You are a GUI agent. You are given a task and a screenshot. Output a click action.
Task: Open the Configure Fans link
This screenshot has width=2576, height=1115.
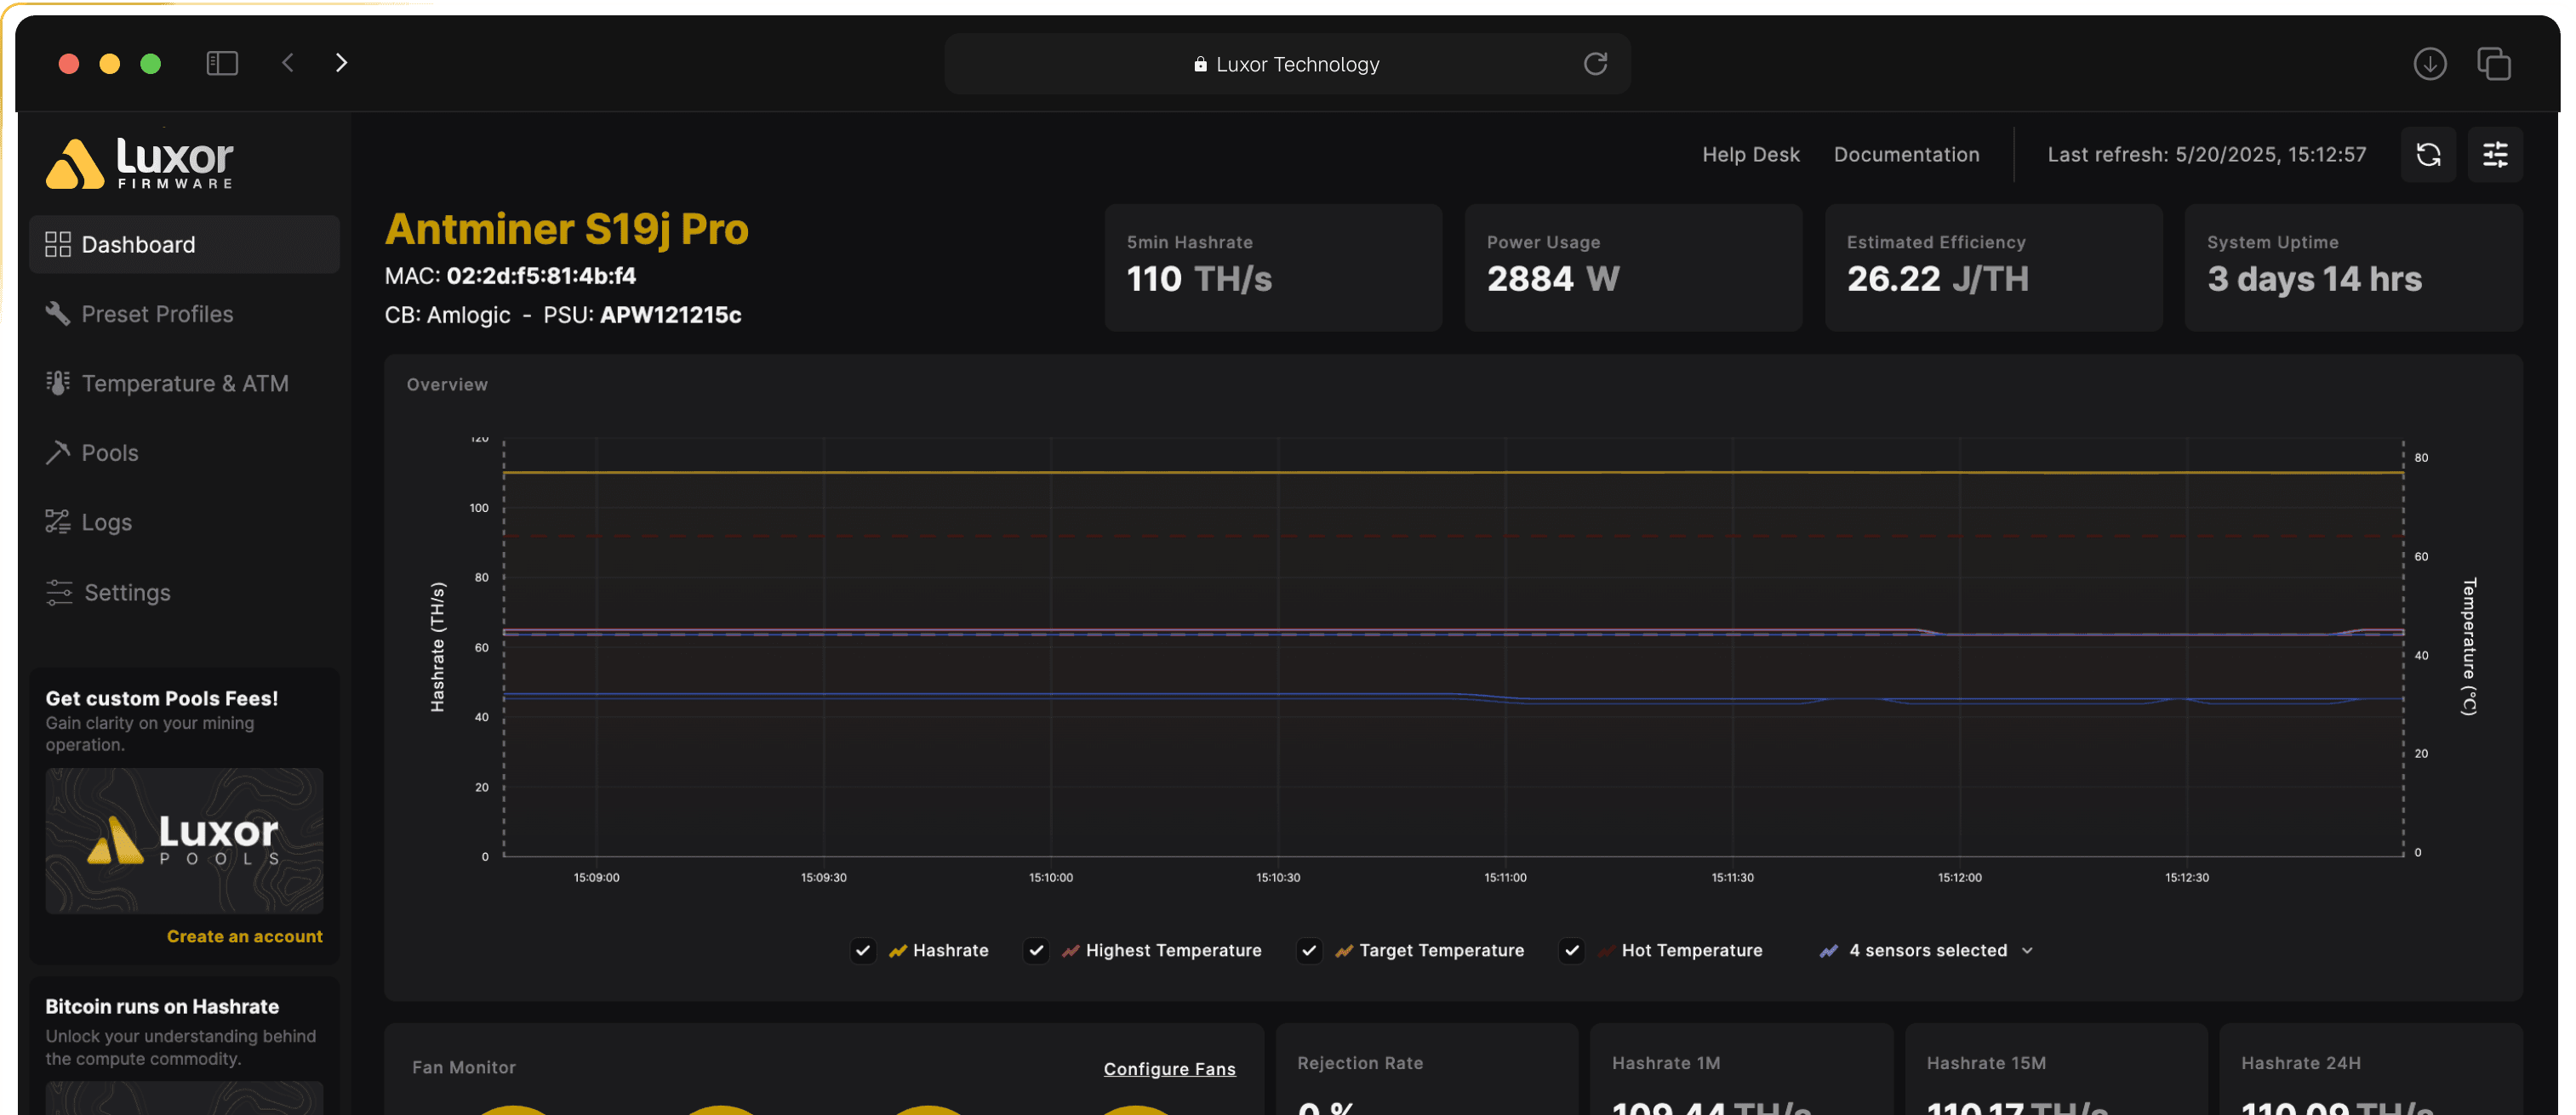[1169, 1068]
